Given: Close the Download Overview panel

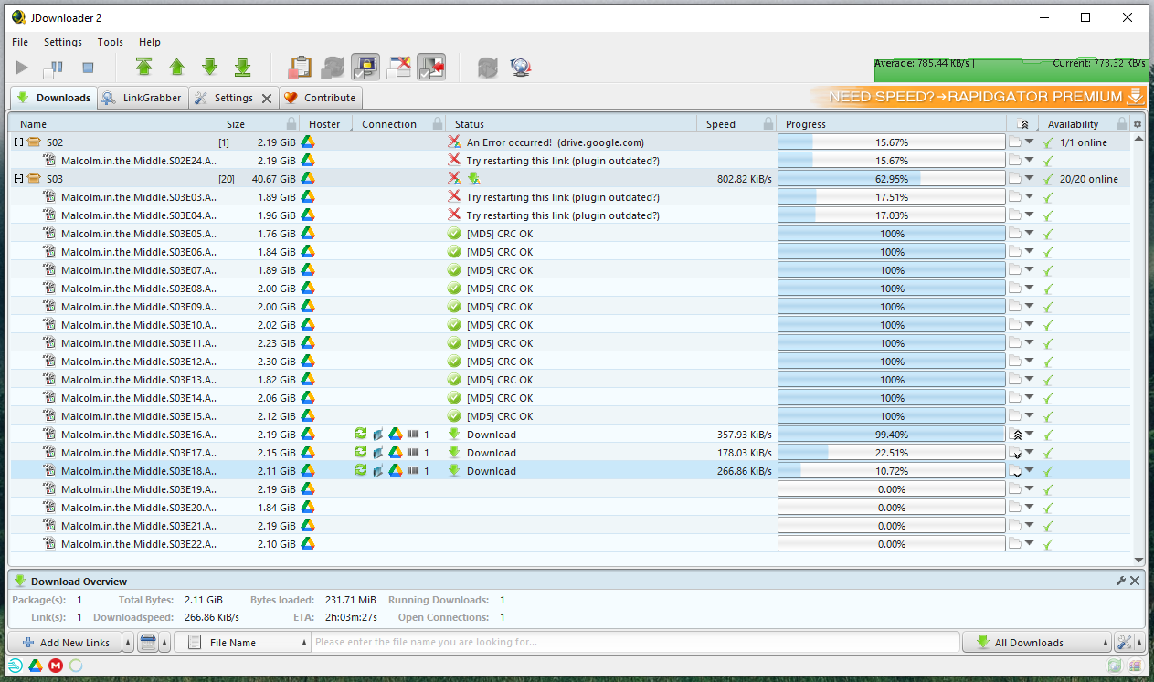Looking at the screenshot, I should (x=1135, y=581).
